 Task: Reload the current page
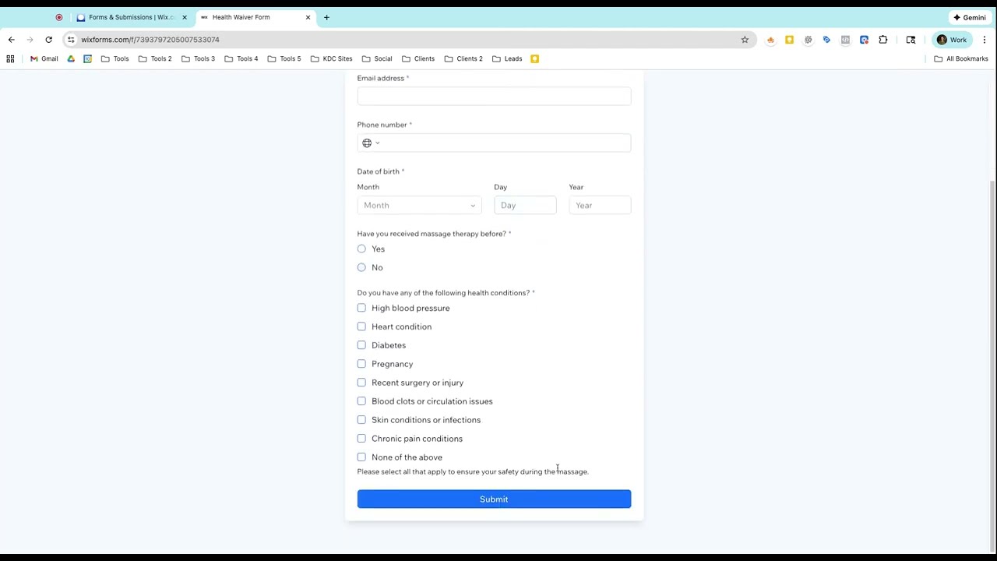click(x=48, y=40)
